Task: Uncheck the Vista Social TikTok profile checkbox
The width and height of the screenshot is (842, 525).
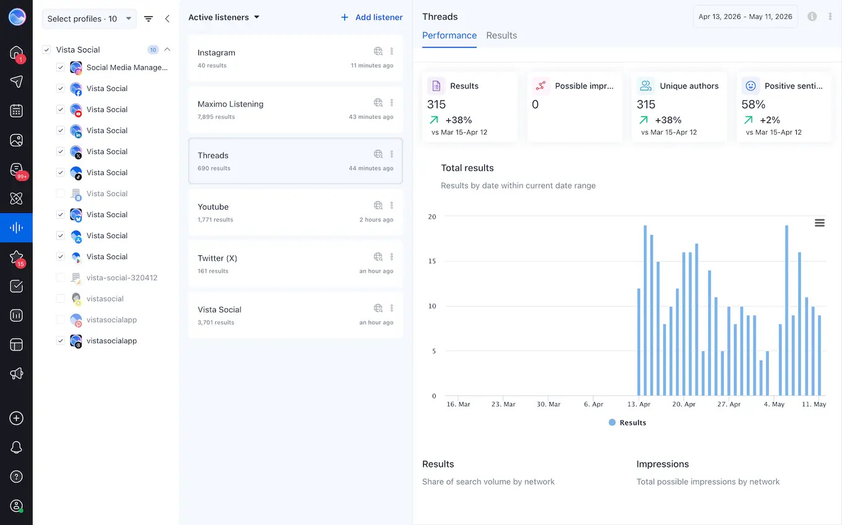Action: pyautogui.click(x=61, y=173)
